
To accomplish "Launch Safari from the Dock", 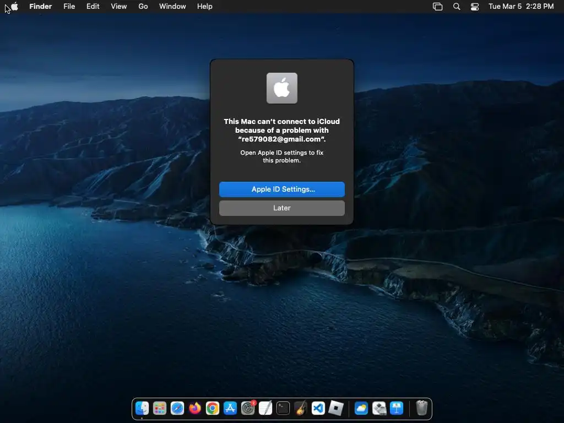I will pyautogui.click(x=177, y=408).
